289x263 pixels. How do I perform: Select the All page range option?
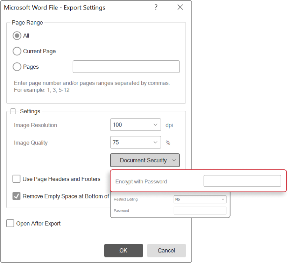[17, 36]
